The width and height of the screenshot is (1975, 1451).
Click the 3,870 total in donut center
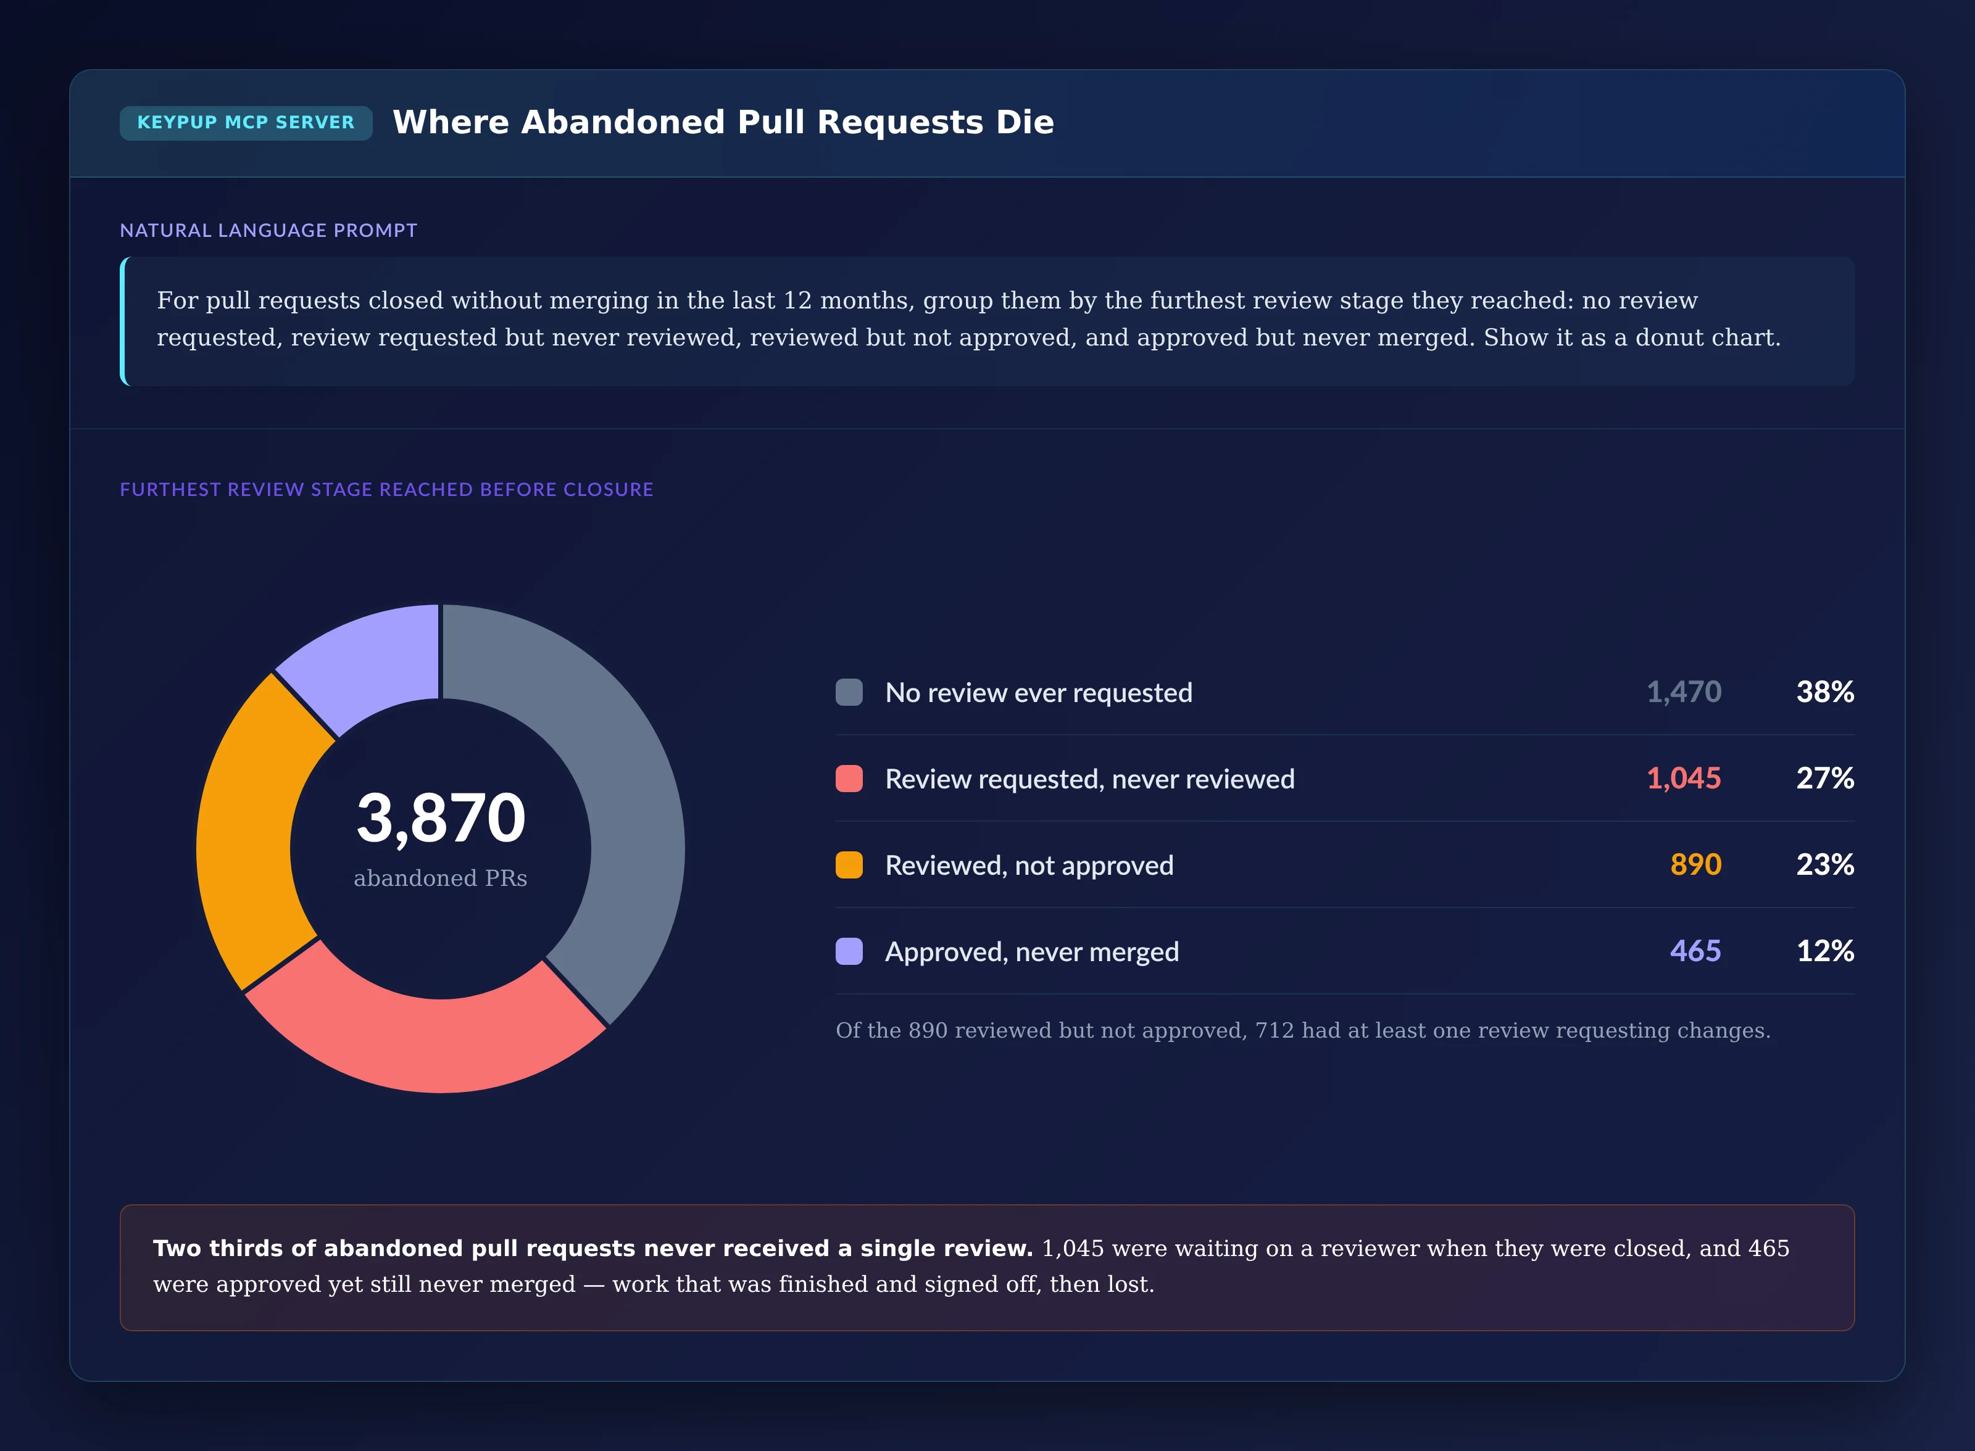click(x=441, y=819)
